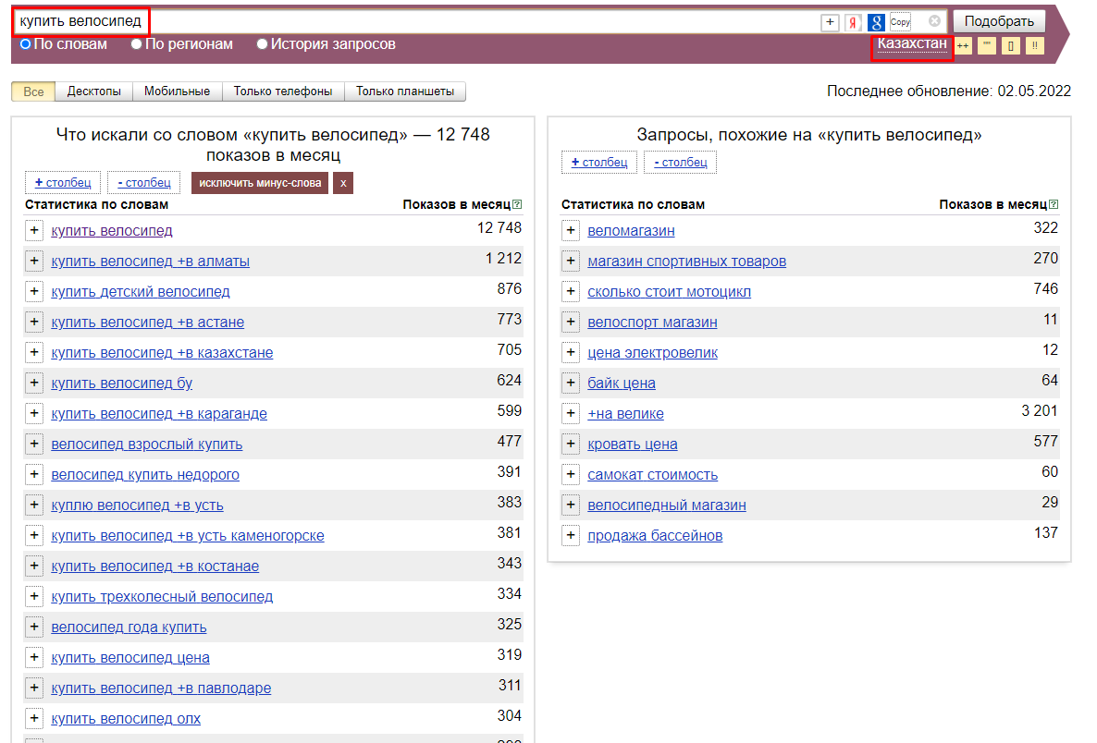The image size is (1097, 743).
Task: Expand plus next to 'веломагазин'
Action: coord(571,231)
